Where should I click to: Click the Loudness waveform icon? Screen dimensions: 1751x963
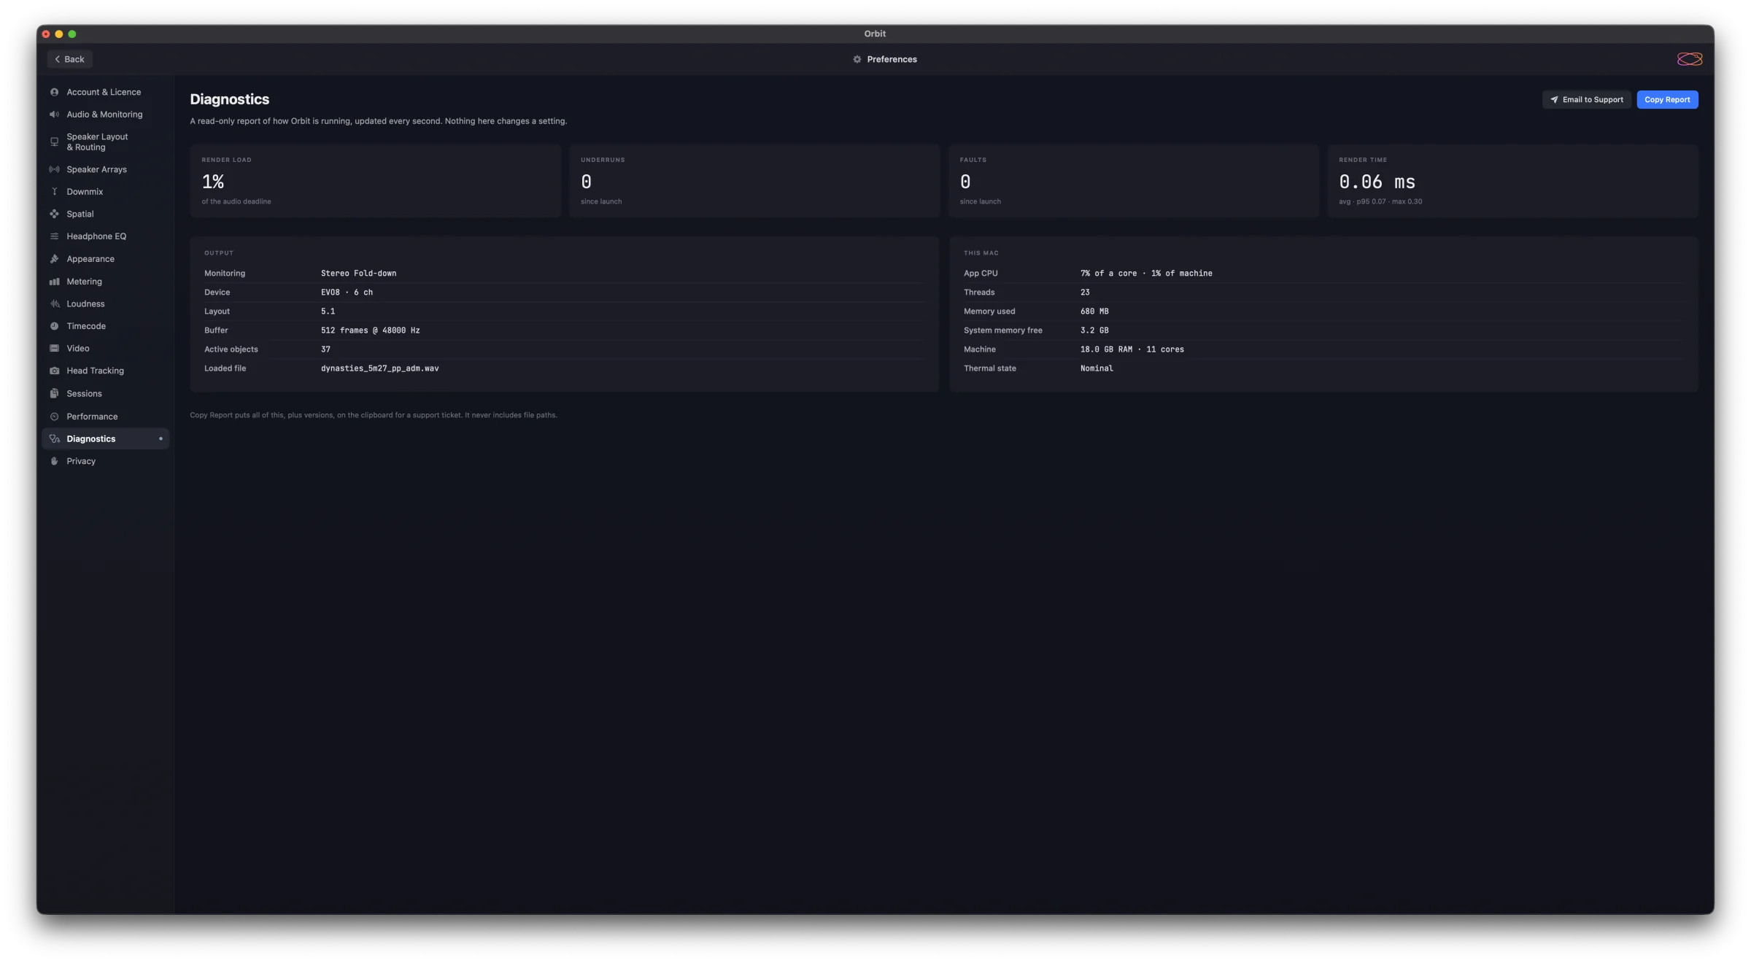(x=54, y=303)
